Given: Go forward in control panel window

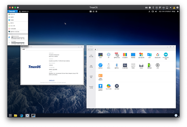Looking at the screenshot, I should click(92, 50).
